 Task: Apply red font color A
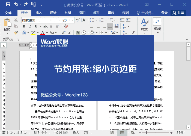43,33
